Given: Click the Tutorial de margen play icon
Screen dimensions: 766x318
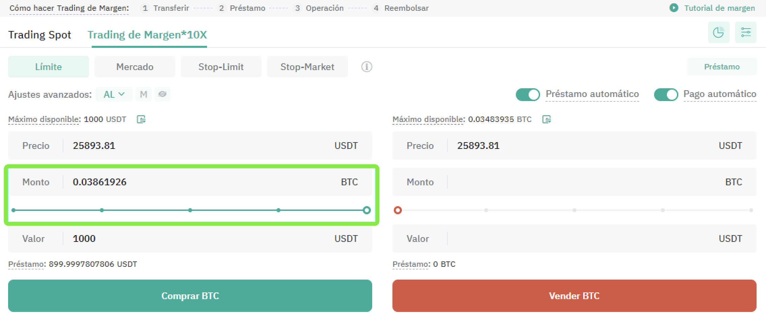Looking at the screenshot, I should click(674, 8).
